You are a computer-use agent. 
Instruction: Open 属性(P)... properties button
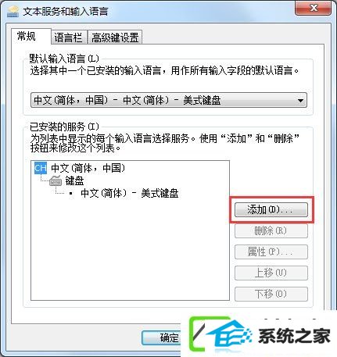[271, 252]
